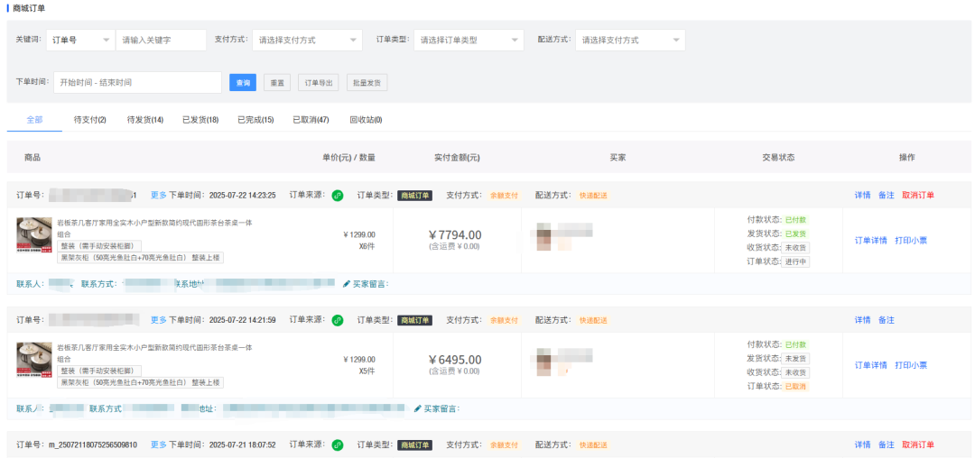Open product thumbnail of the ¥6495.00 order

click(x=34, y=360)
